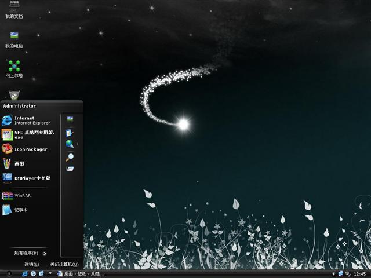Expand quick launch overflow chevron
This screenshot has height=278, width=371.
point(50,273)
